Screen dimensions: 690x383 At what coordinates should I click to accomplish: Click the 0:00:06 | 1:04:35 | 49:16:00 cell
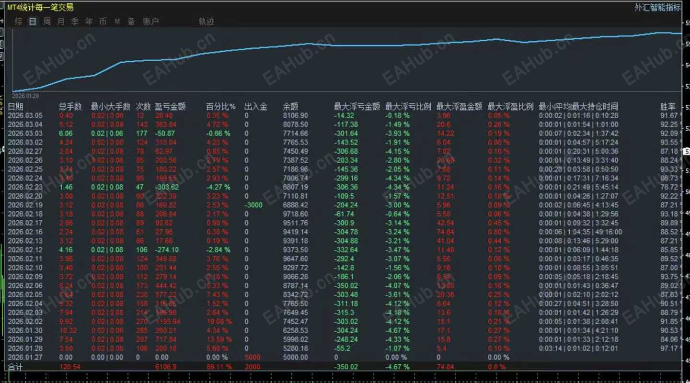pos(580,232)
